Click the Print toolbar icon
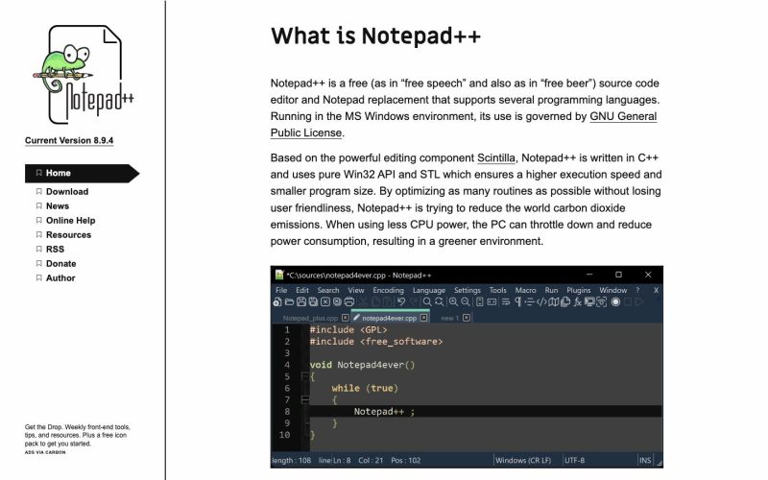The width and height of the screenshot is (768, 480). coord(349,302)
